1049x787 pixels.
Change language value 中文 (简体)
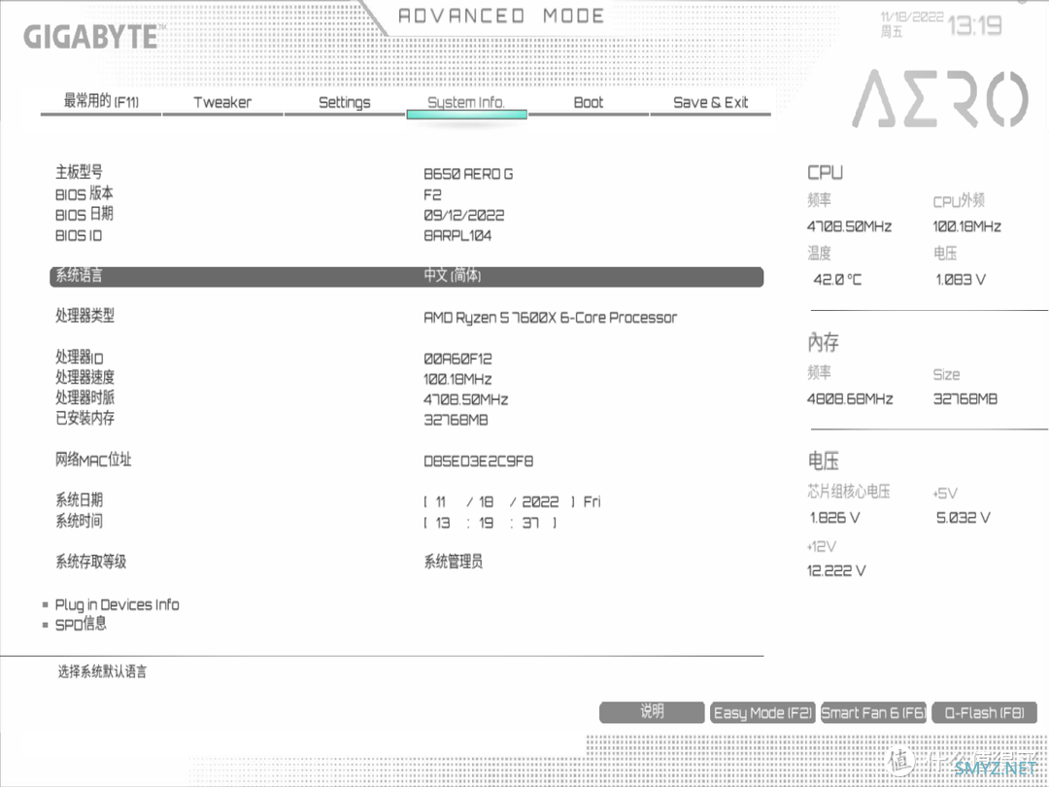click(453, 275)
